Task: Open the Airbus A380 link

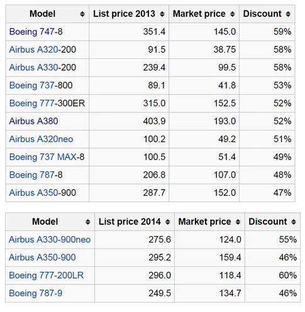Action: coord(33,121)
